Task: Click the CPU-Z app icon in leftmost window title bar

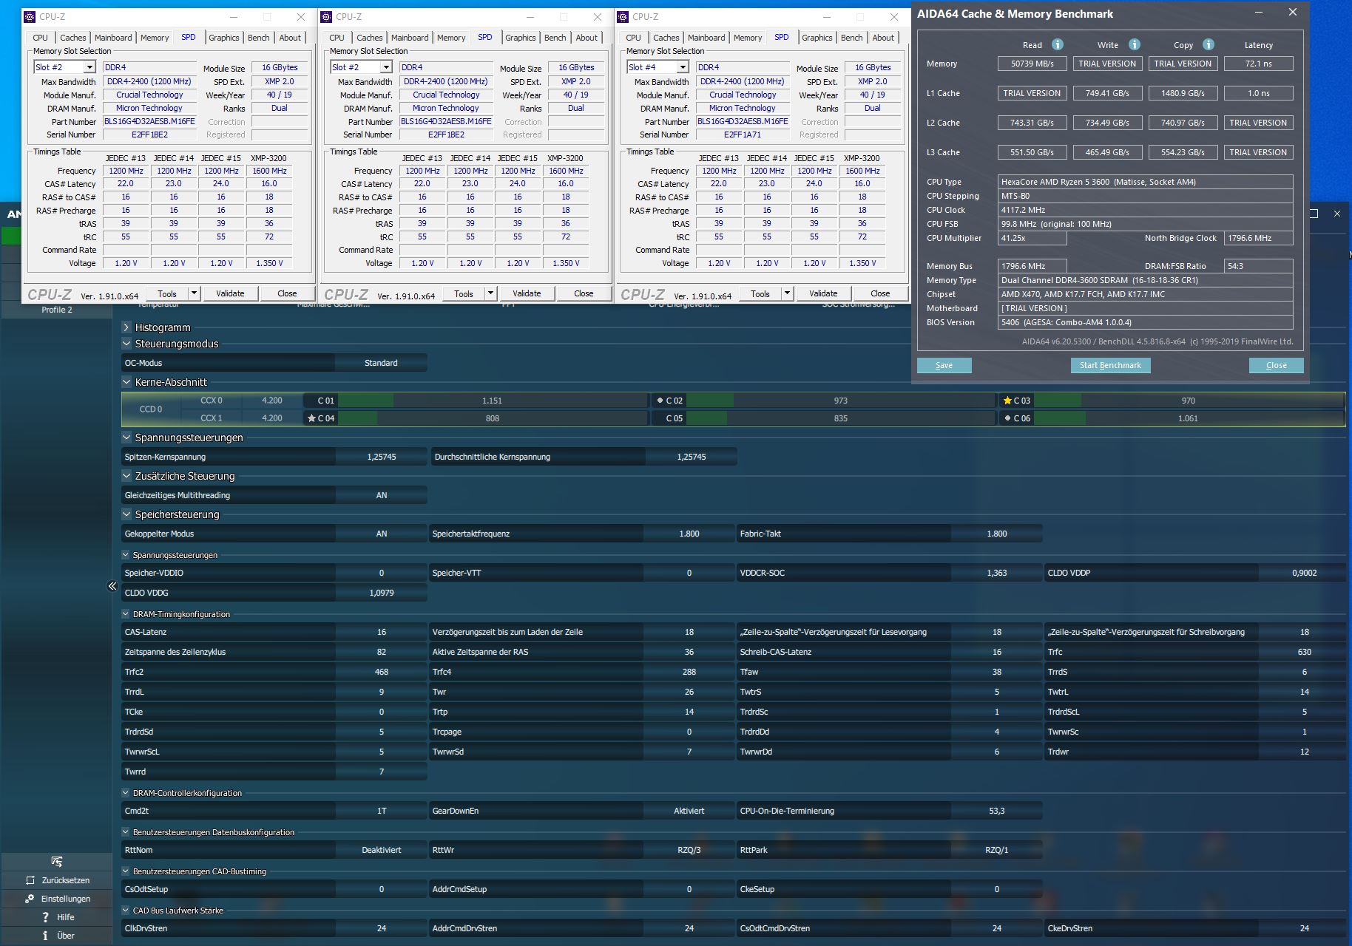Action: 30,16
